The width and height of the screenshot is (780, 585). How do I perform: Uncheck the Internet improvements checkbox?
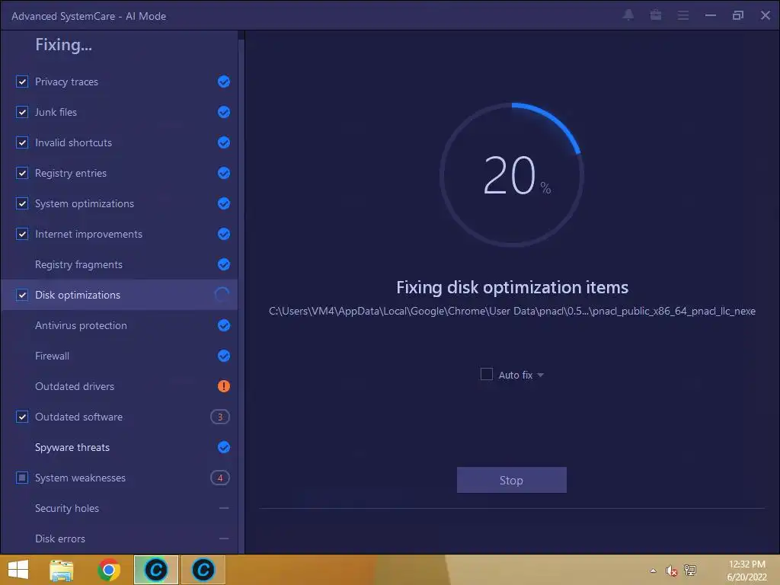tap(22, 234)
